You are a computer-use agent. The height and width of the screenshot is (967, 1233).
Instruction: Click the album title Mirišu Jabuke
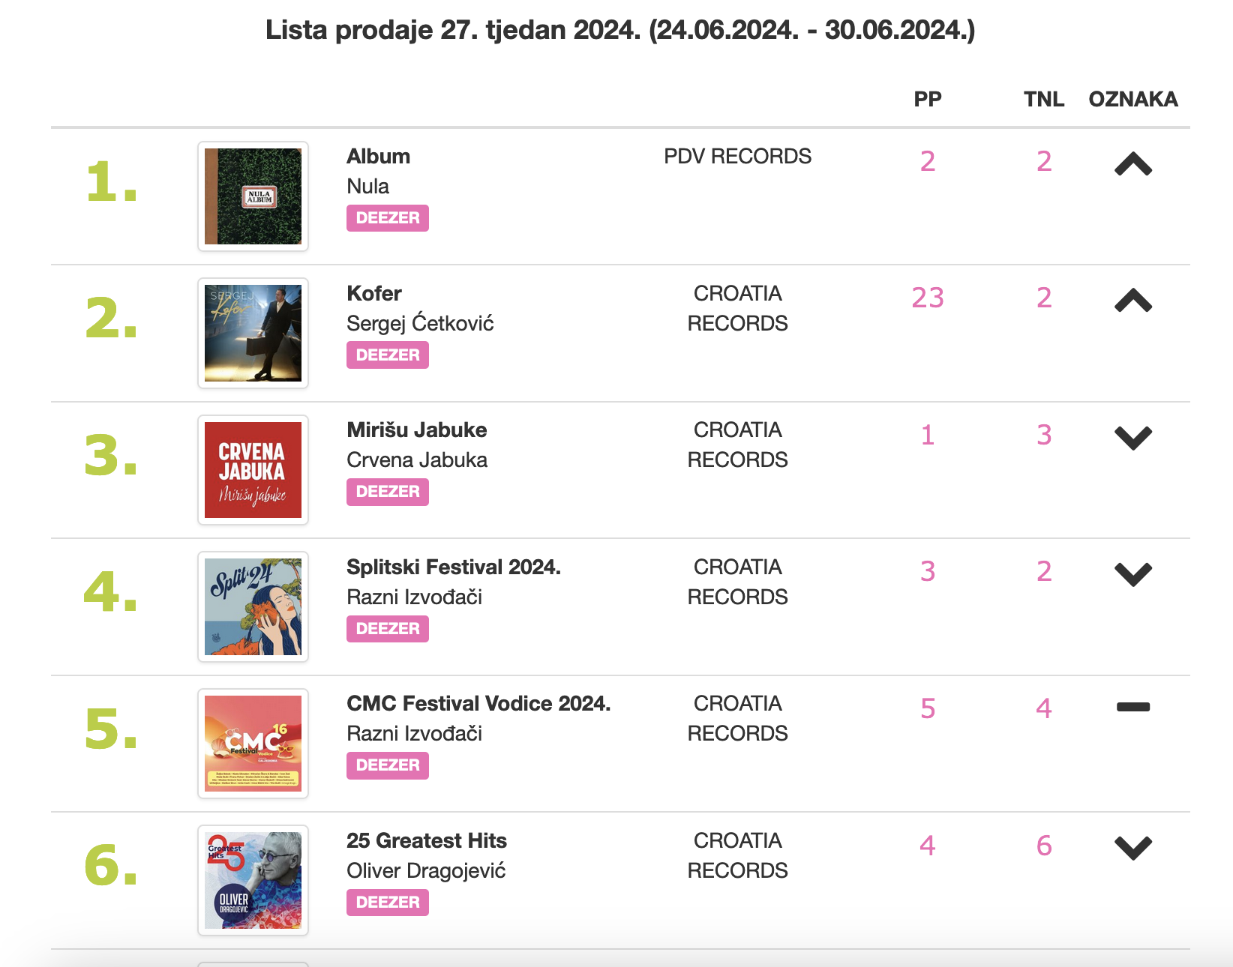416,430
